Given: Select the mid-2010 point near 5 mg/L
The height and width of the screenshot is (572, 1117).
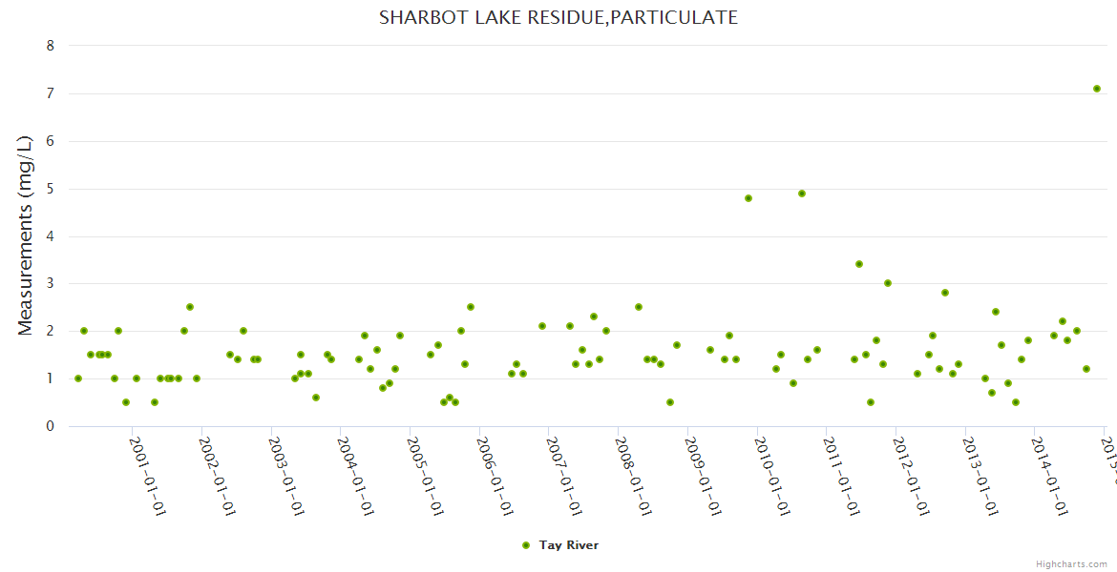Looking at the screenshot, I should tap(802, 194).
